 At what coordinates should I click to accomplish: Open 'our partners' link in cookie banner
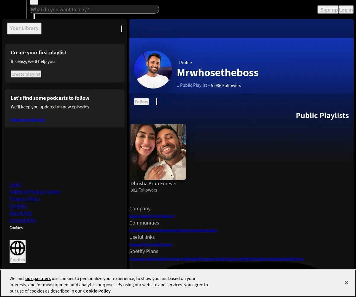[38, 279]
